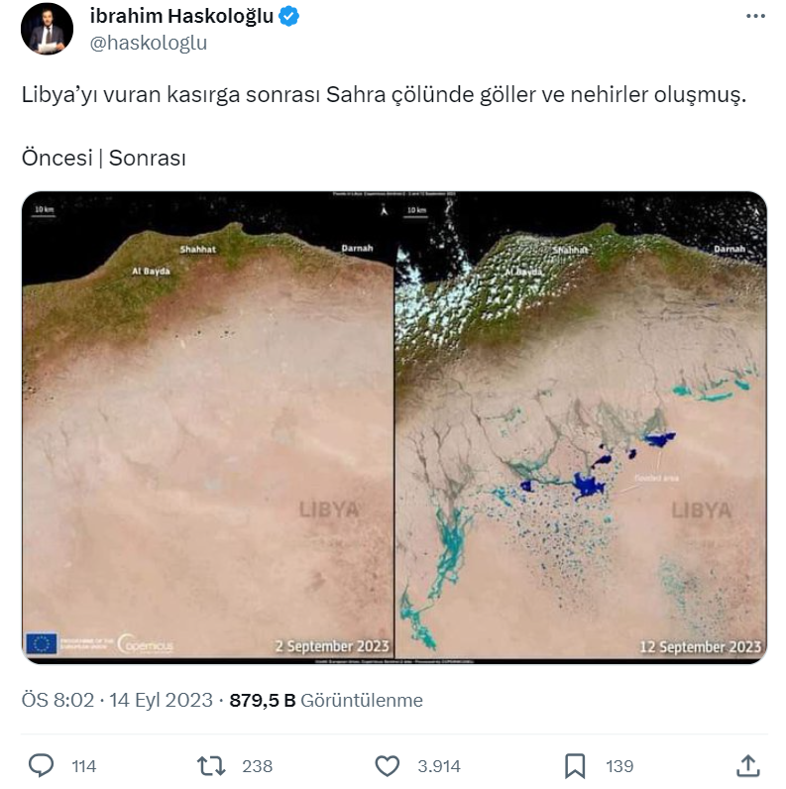Click the 139 bookmarks count
Screen dimensions: 786x789
[619, 766]
